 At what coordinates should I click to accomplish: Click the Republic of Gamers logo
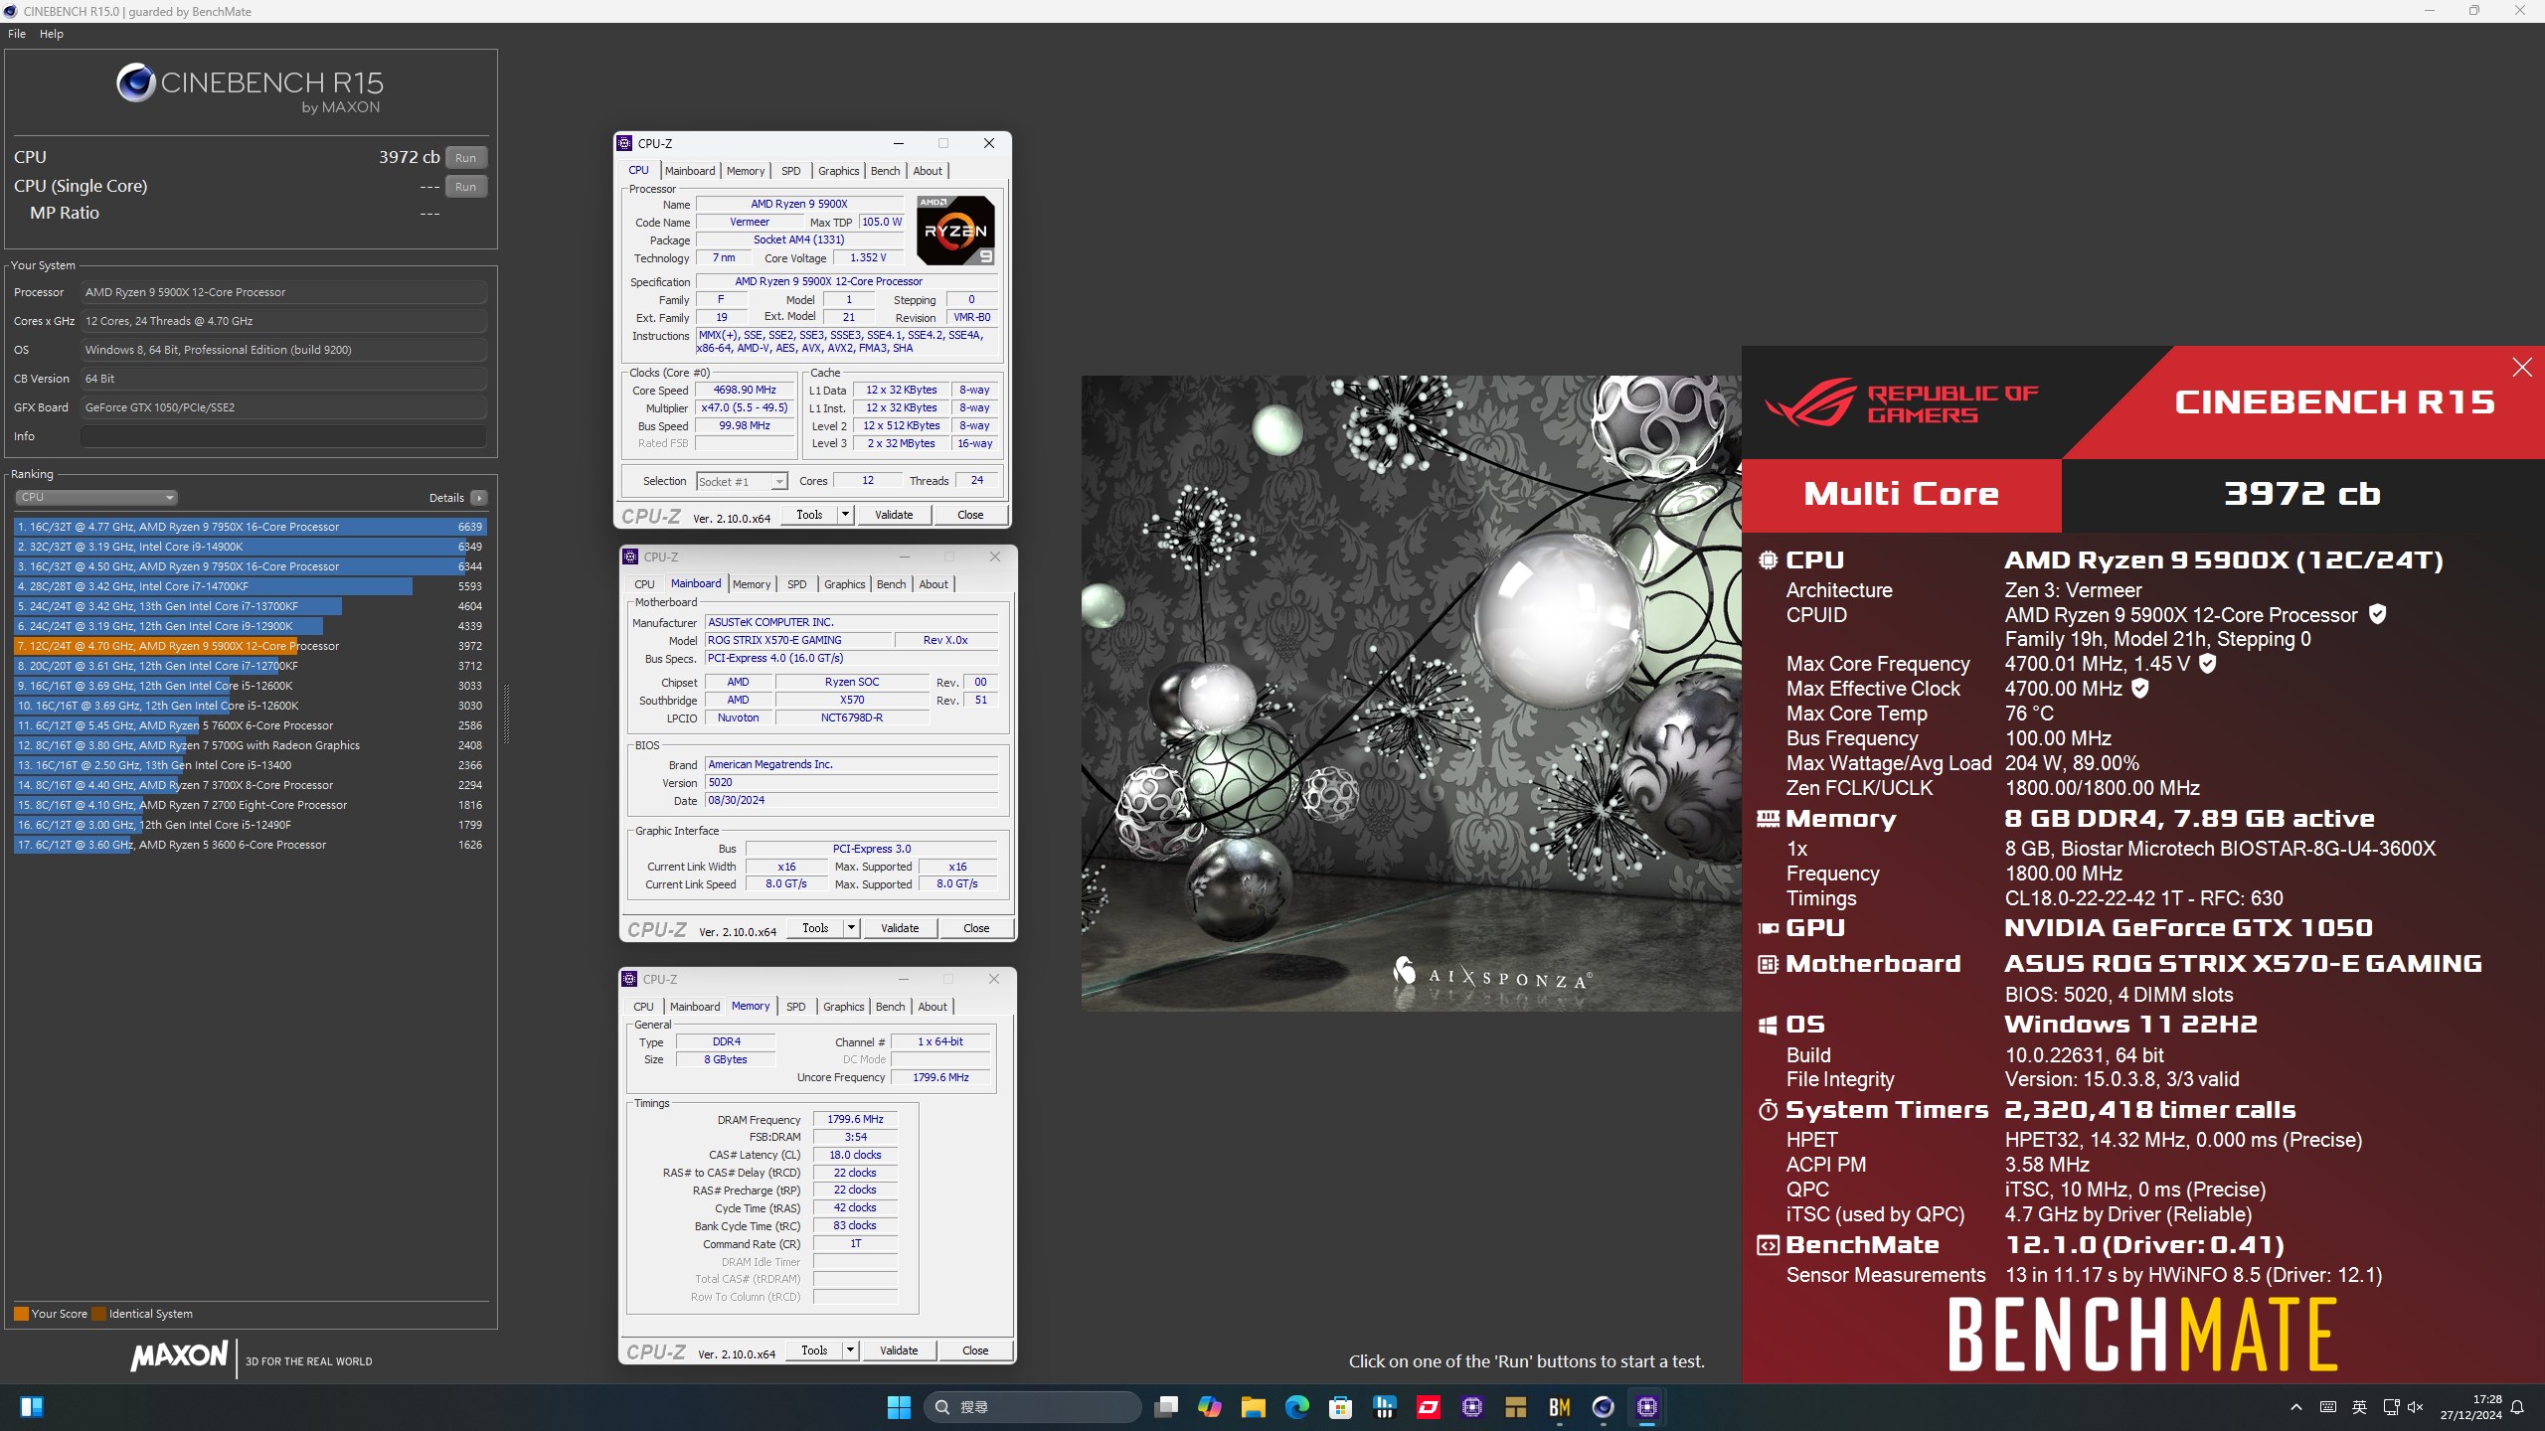1901,402
